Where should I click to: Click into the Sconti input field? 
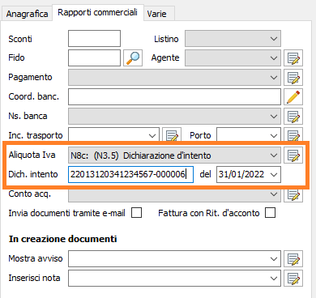(94, 39)
